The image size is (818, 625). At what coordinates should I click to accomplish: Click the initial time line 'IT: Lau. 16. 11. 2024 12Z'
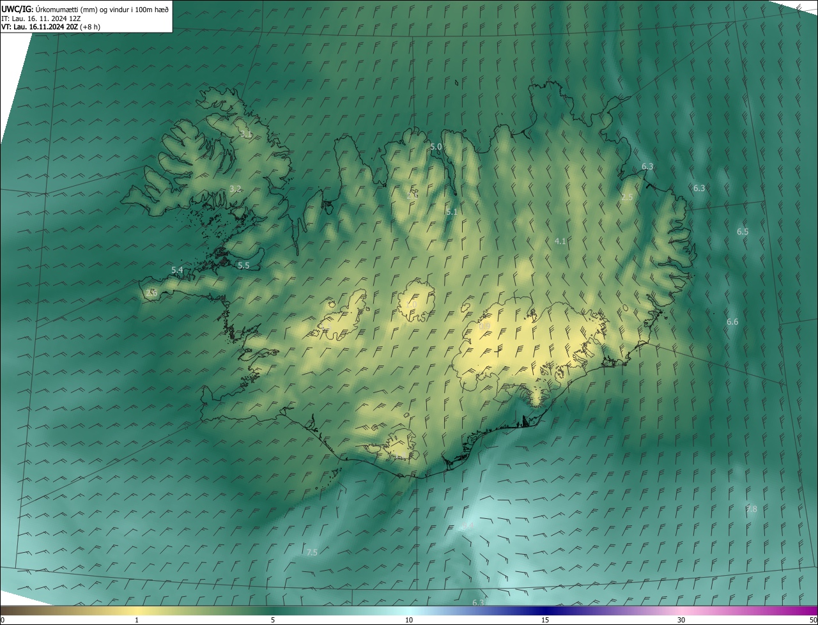(x=41, y=19)
